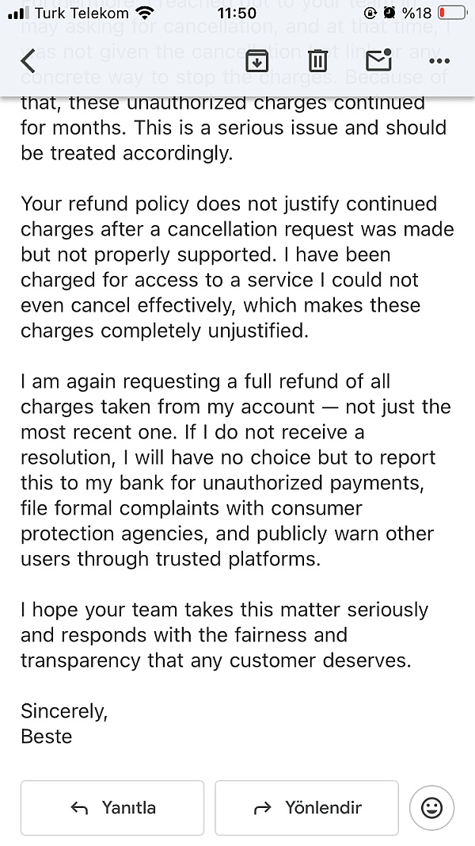
Task: Tap the 11:50 clock in status bar
Action: pyautogui.click(x=236, y=13)
